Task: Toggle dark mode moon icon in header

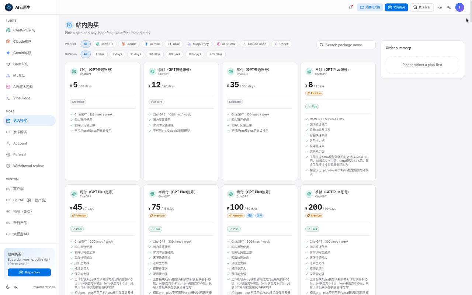Action: (x=440, y=7)
